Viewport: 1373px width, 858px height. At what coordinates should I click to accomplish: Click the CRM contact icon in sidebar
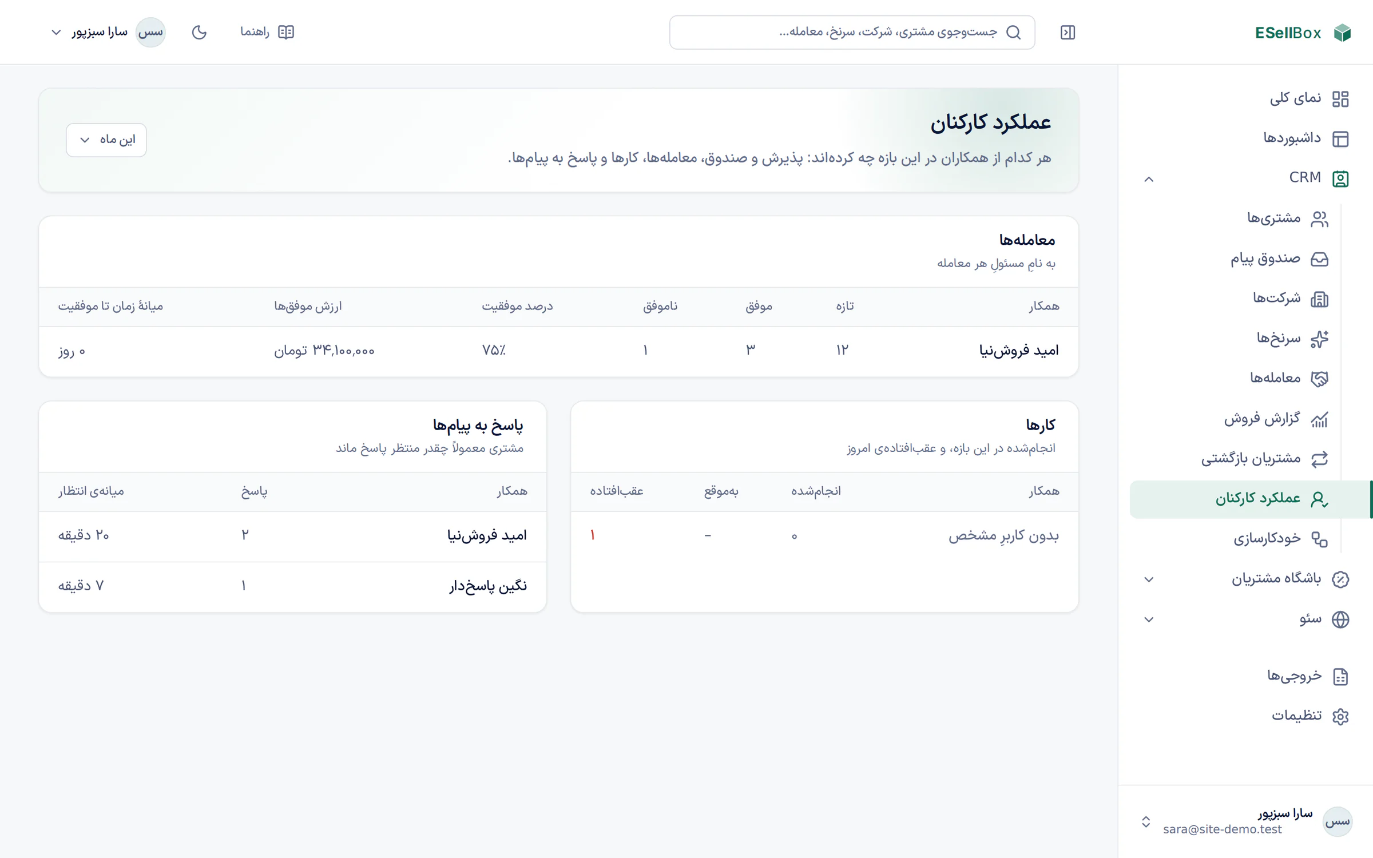click(1340, 178)
